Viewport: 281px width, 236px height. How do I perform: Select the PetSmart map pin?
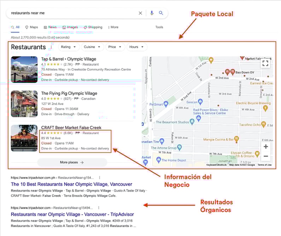click(x=166, y=104)
